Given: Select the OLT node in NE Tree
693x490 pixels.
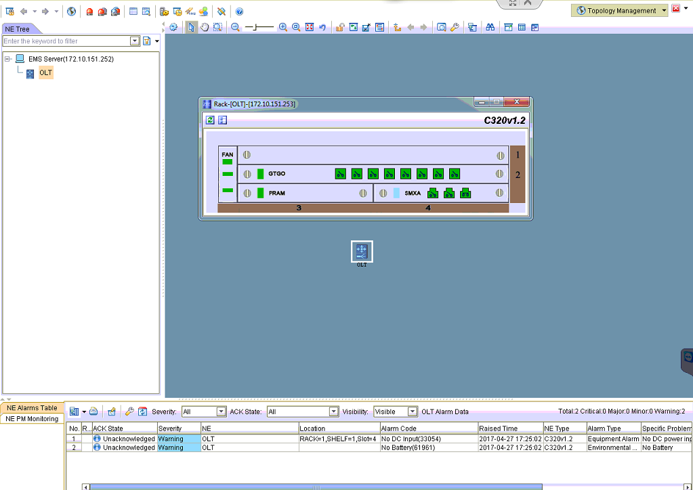Looking at the screenshot, I should pos(45,73).
